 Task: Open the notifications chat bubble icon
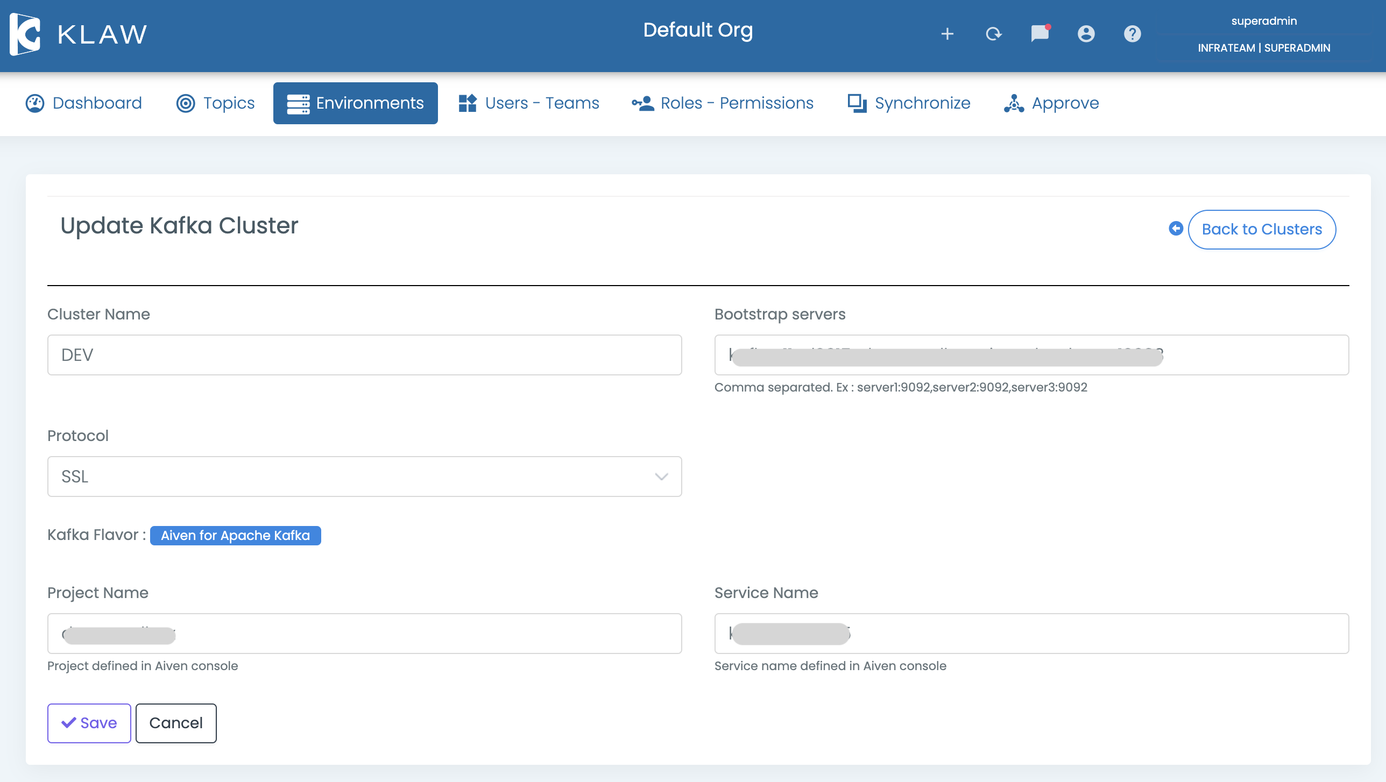1039,34
